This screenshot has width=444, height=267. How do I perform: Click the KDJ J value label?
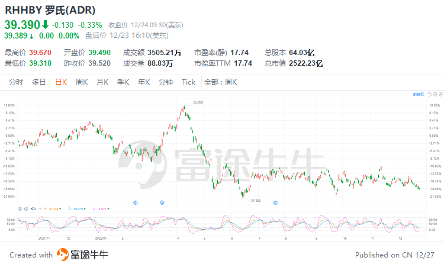(x=101, y=209)
